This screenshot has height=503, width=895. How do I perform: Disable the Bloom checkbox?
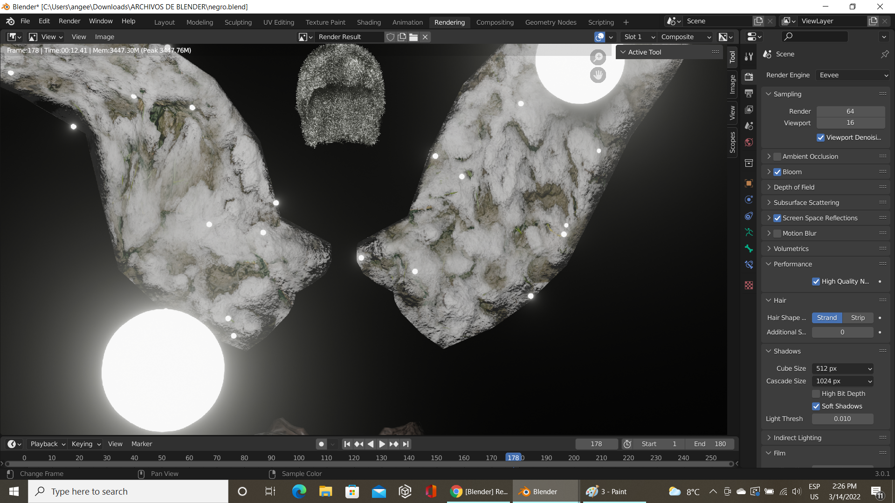coord(777,172)
